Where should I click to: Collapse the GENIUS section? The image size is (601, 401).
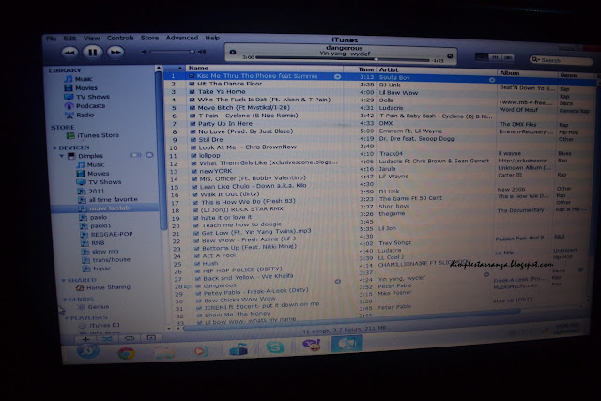pyautogui.click(x=65, y=300)
